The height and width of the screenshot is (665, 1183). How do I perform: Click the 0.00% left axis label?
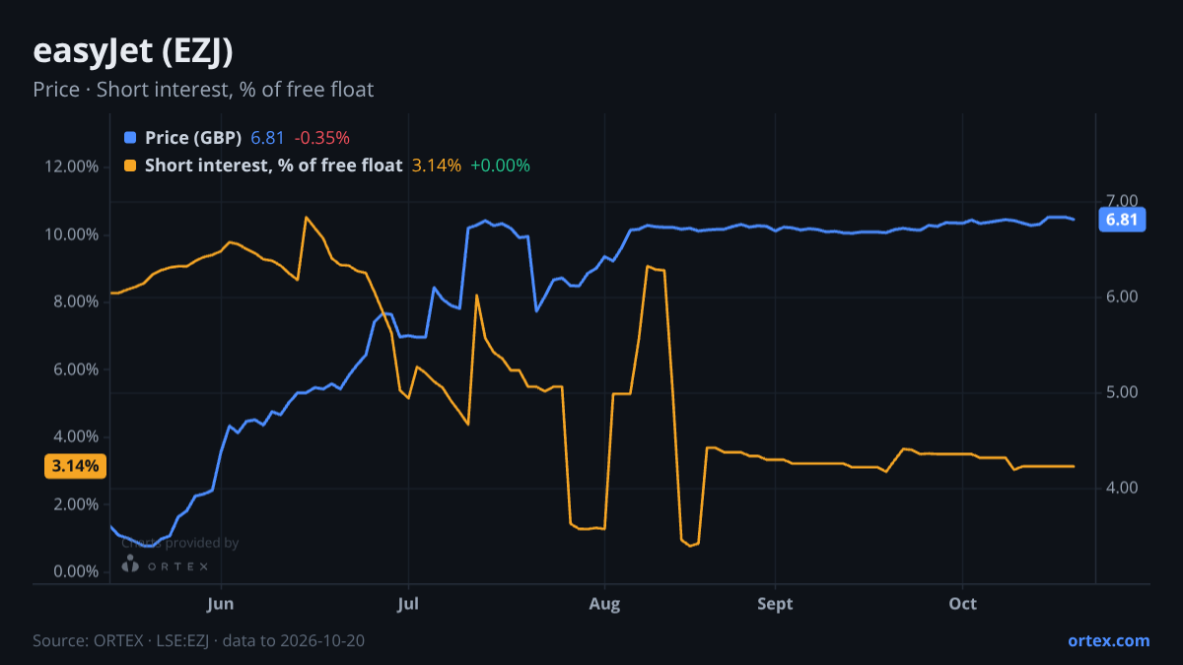tap(75, 572)
